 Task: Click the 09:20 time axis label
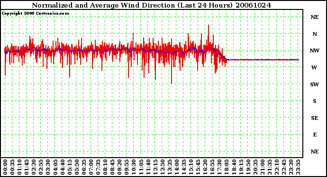(119, 167)
